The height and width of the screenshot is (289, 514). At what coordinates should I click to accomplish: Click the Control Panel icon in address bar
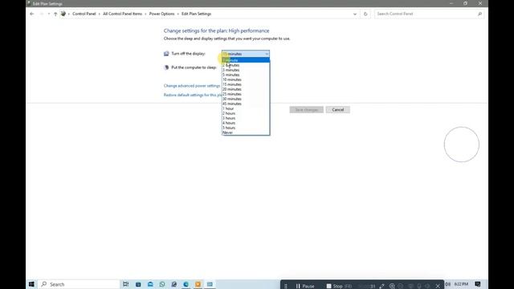coord(63,14)
